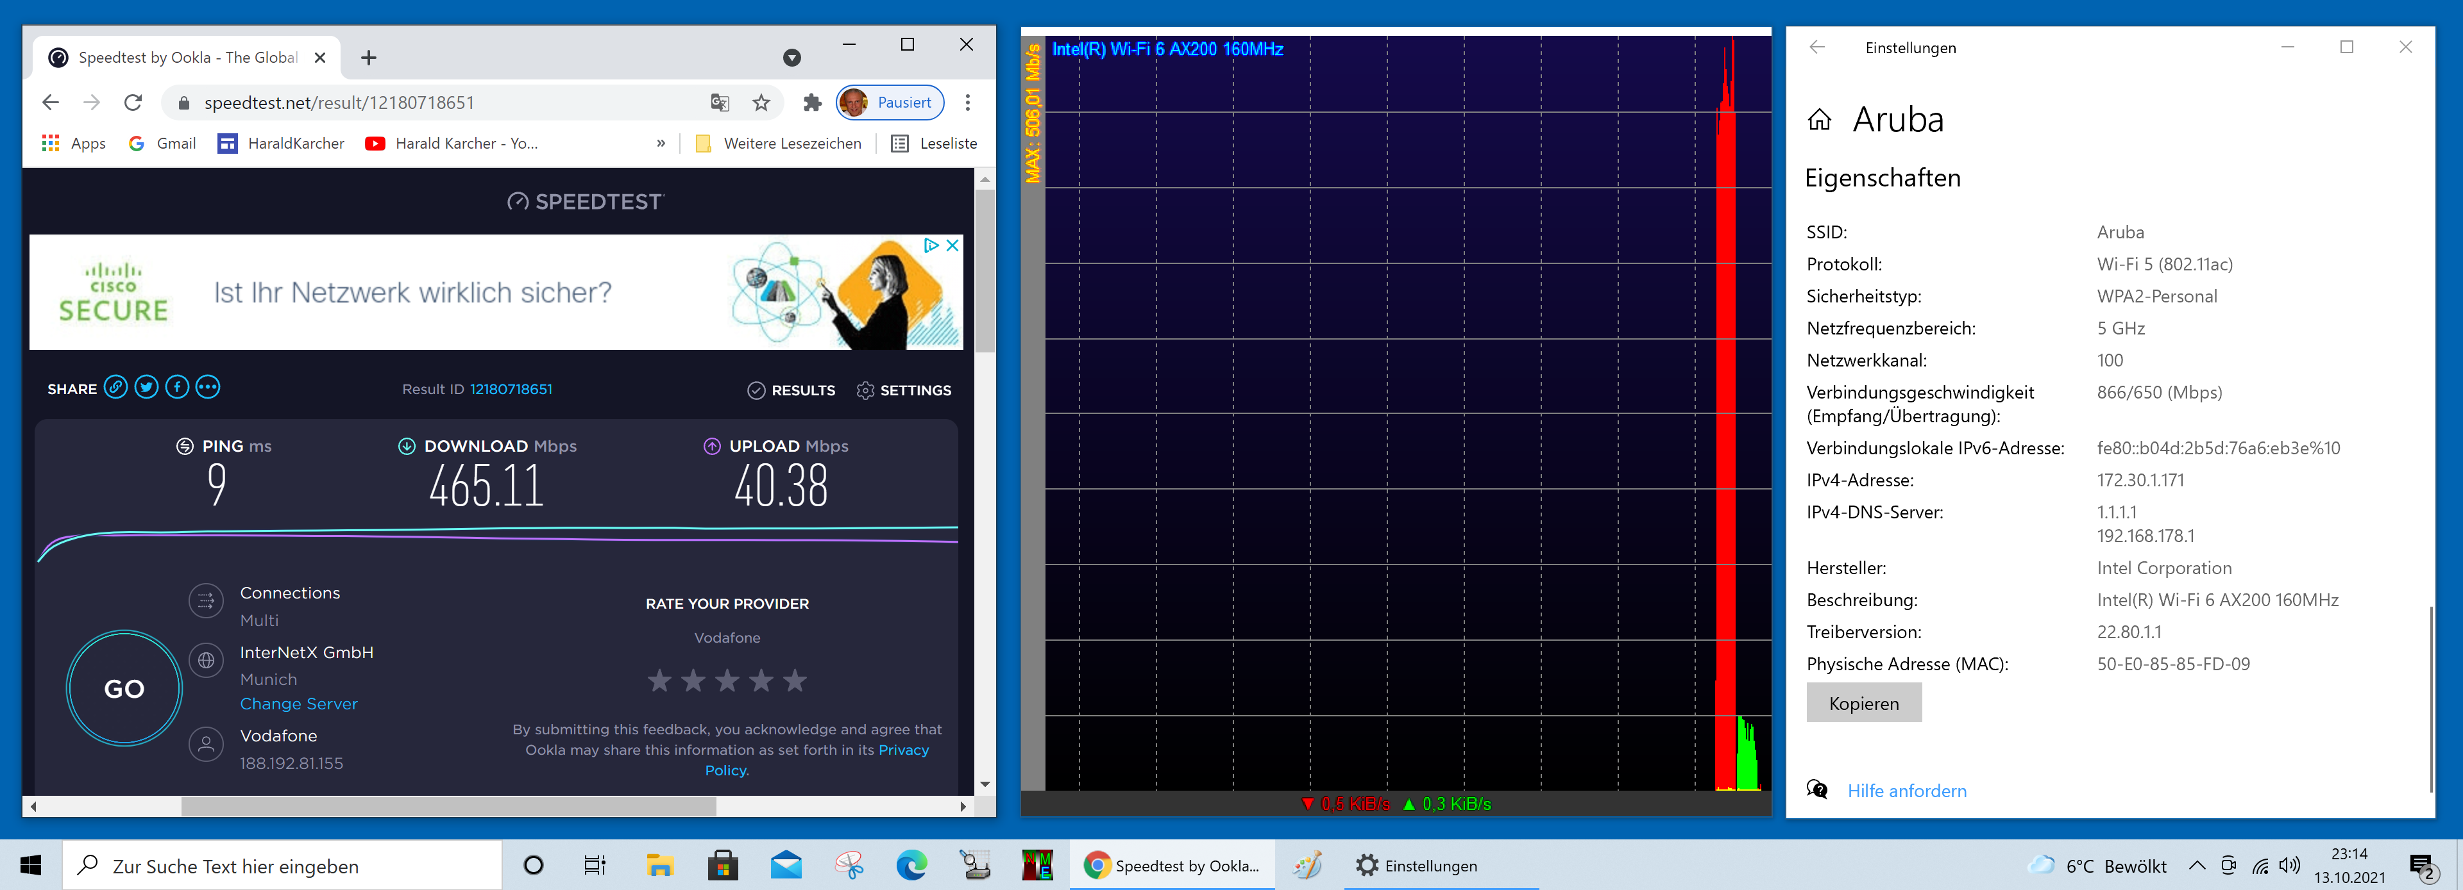Image resolution: width=2463 pixels, height=890 pixels.
Task: Click the translate page icon
Action: click(x=720, y=103)
